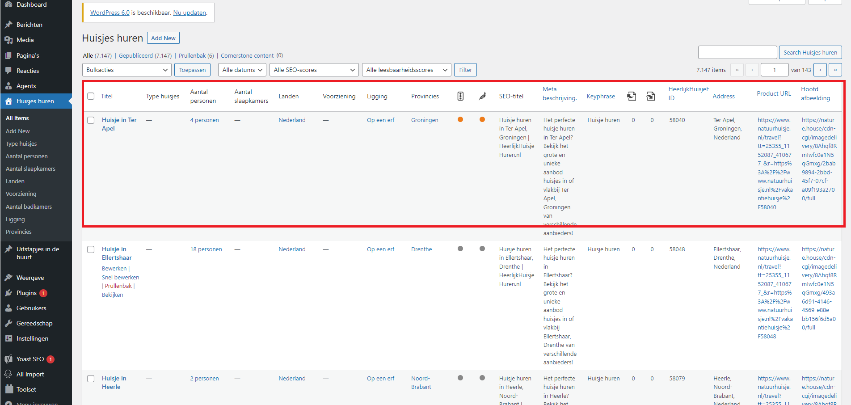This screenshot has height=405, width=851.
Task: Open Dashboard via its gauge icon
Action: 8,4
